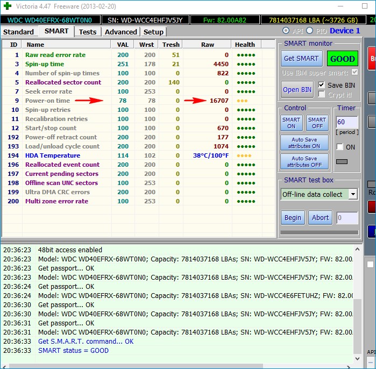Enable the Timer ON checkbox
The height and width of the screenshot is (369, 376).
click(339, 147)
